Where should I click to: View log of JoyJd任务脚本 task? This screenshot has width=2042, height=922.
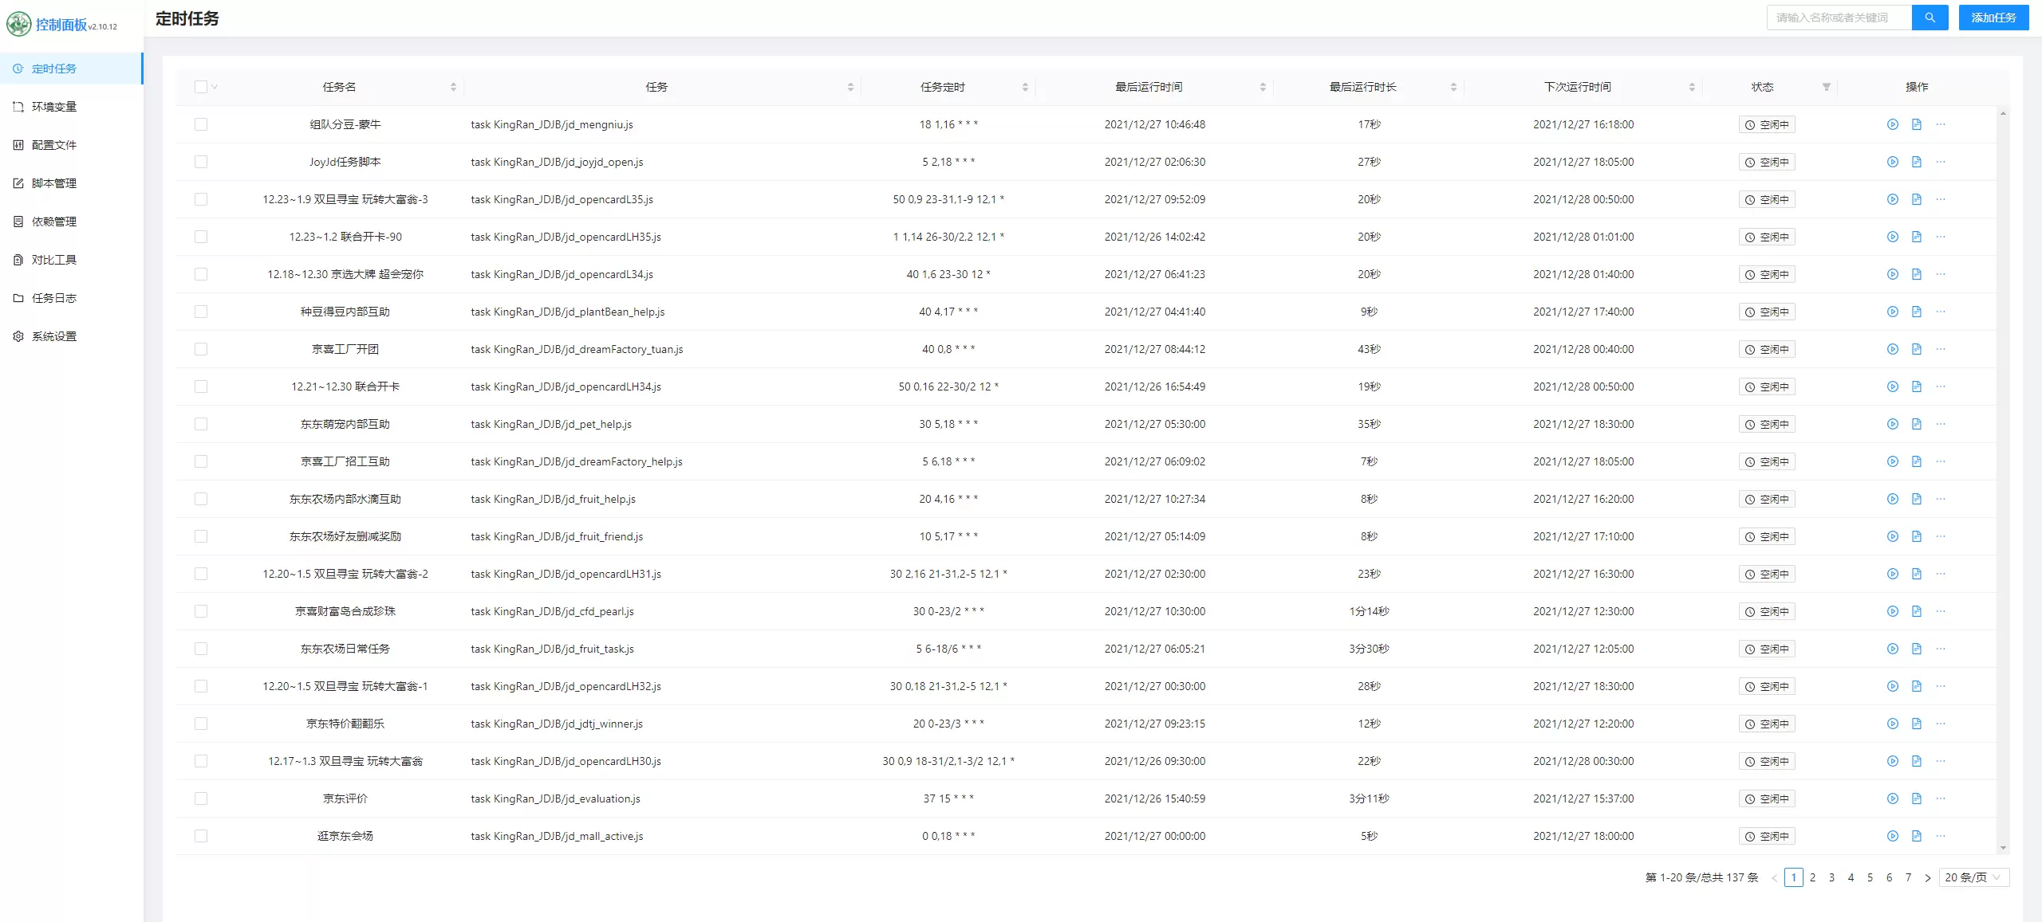1916,162
